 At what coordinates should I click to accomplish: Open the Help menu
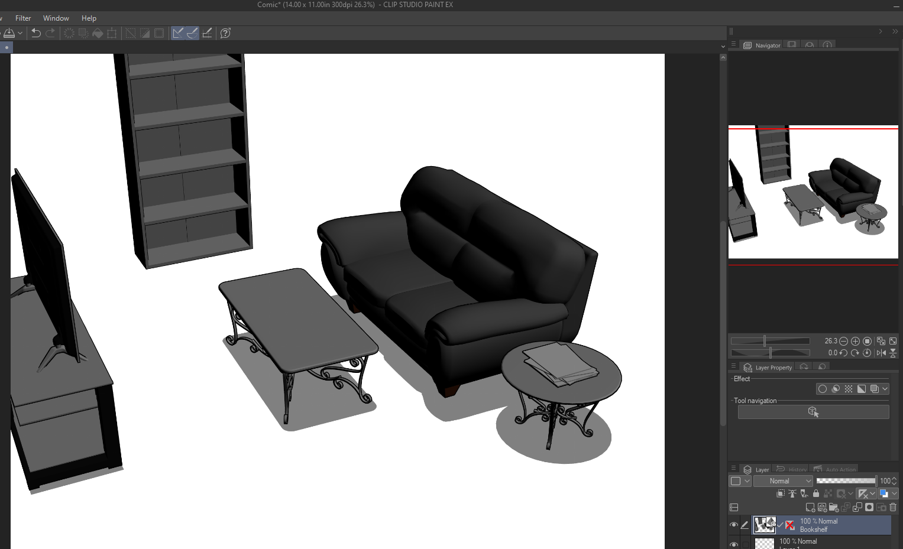[x=89, y=18]
